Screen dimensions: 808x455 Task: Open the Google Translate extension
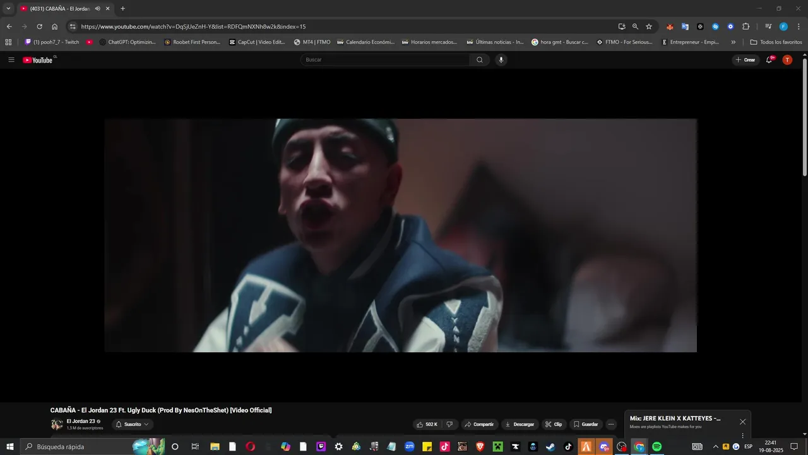point(685,27)
